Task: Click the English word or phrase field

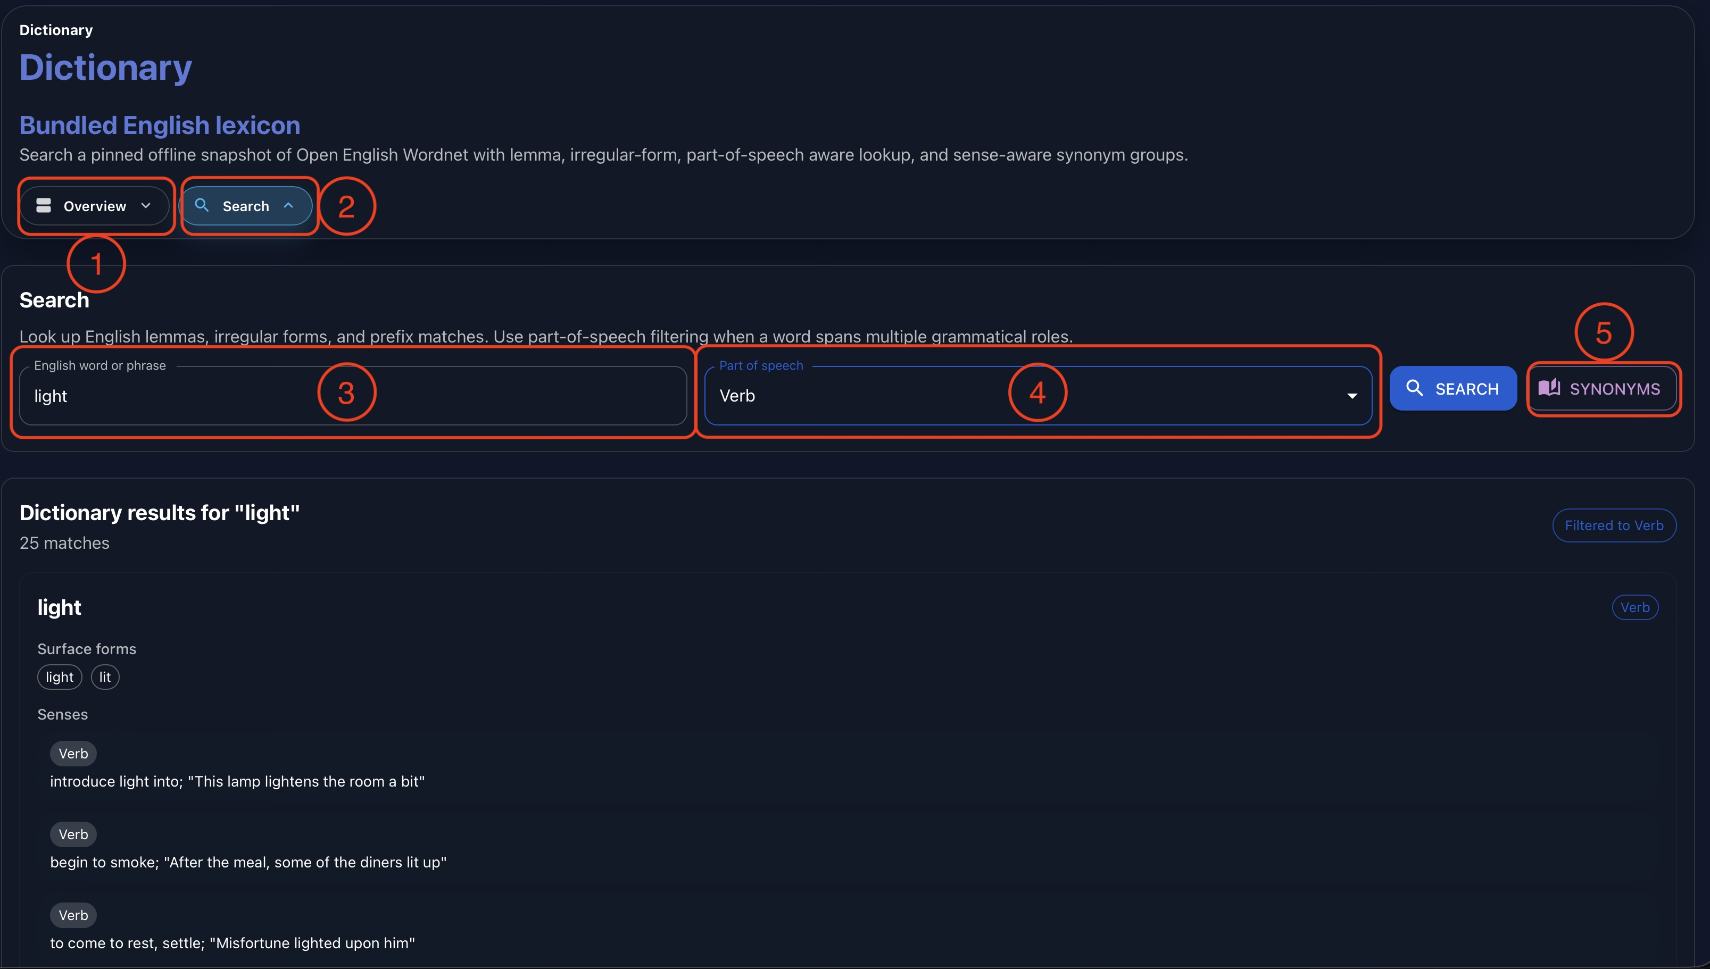Action: [353, 396]
